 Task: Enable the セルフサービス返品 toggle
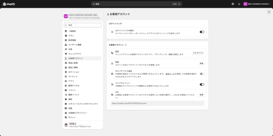point(202,74)
